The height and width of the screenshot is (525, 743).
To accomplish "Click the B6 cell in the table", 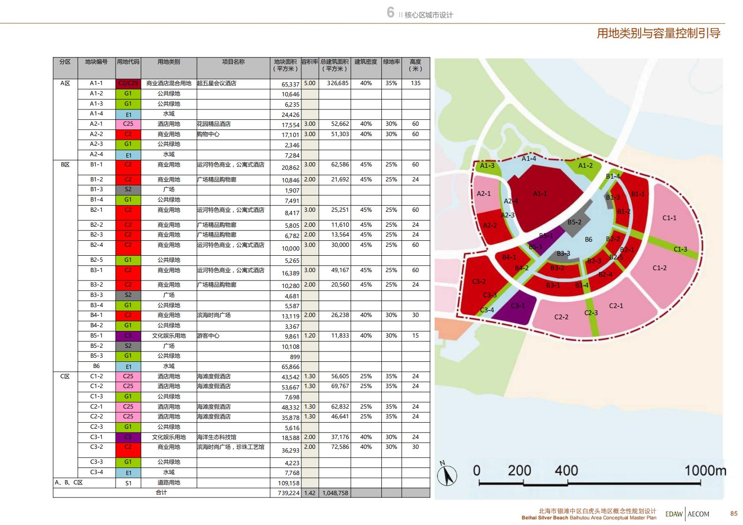I will [x=96, y=366].
